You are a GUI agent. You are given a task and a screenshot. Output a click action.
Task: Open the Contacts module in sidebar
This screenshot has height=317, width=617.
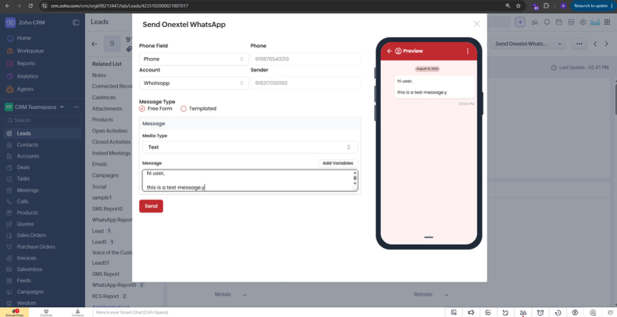[x=28, y=145]
